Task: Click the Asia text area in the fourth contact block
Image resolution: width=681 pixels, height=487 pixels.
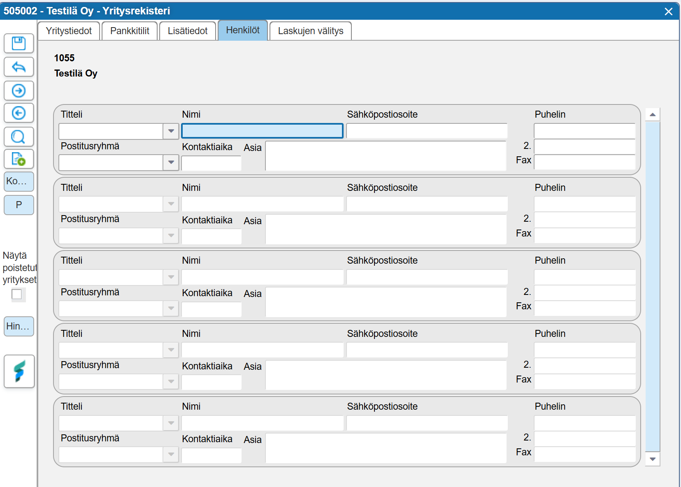Action: [386, 375]
